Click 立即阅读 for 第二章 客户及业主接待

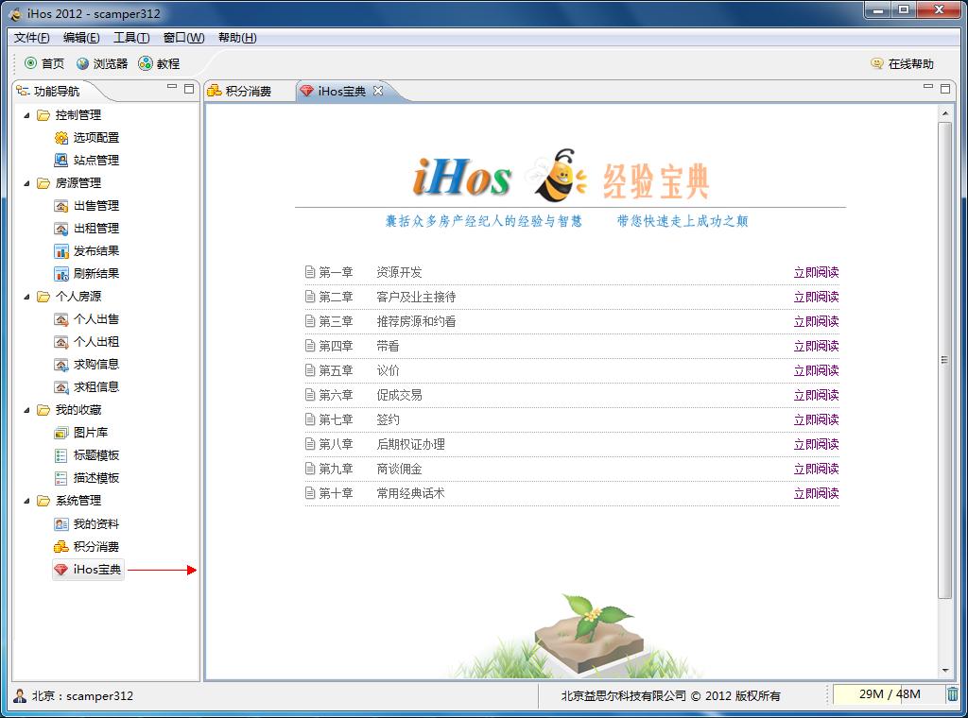816,297
